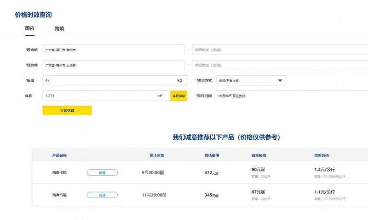
Task: Click the 345元起 estimated fee
Action: [x=212, y=195]
